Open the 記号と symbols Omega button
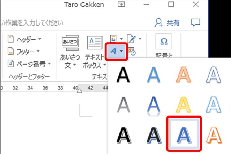The height and width of the screenshot is (154, 231). pyautogui.click(x=164, y=41)
